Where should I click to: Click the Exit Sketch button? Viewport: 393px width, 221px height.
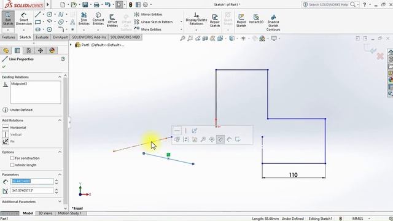pos(8,19)
